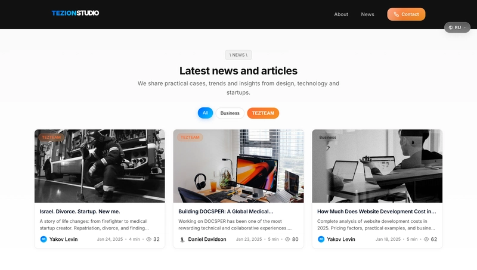The height and width of the screenshot is (270, 477).
Task: Open the About menu item
Action: [x=341, y=14]
